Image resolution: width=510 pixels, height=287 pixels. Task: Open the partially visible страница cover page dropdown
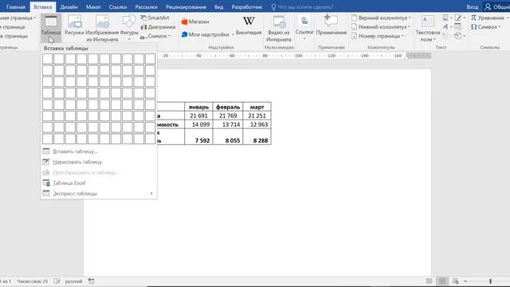click(18, 18)
